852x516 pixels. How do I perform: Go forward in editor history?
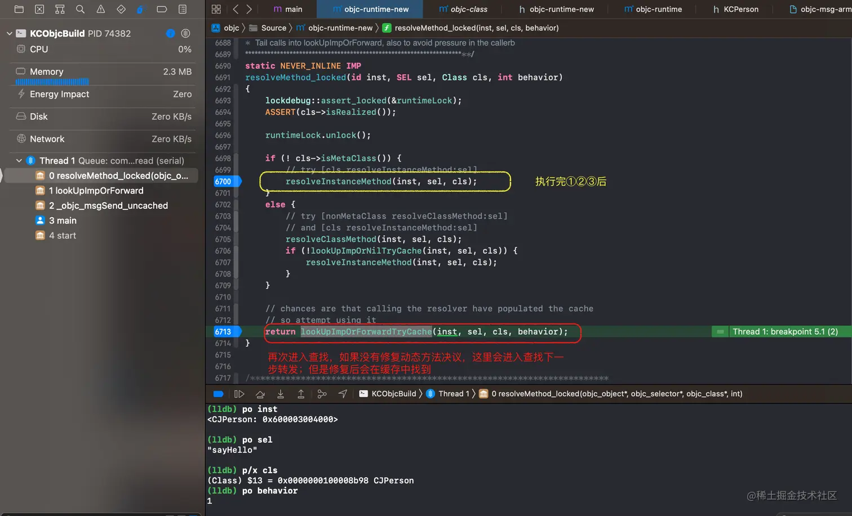click(248, 9)
